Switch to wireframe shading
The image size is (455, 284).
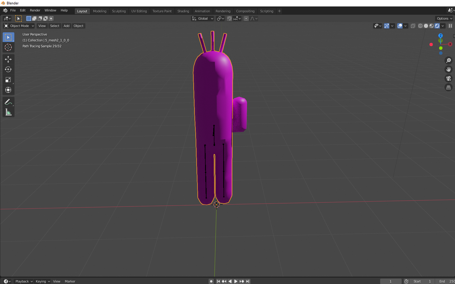point(420,26)
